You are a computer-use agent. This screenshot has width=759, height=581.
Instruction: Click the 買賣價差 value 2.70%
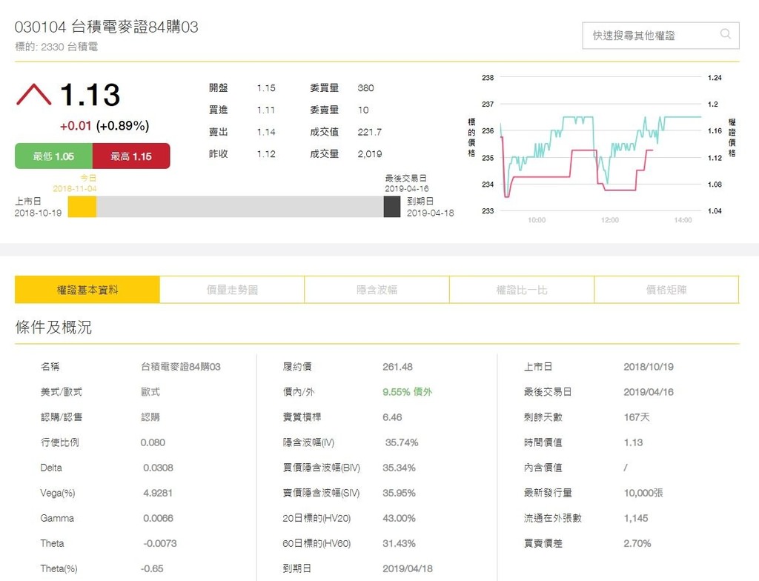(x=637, y=543)
